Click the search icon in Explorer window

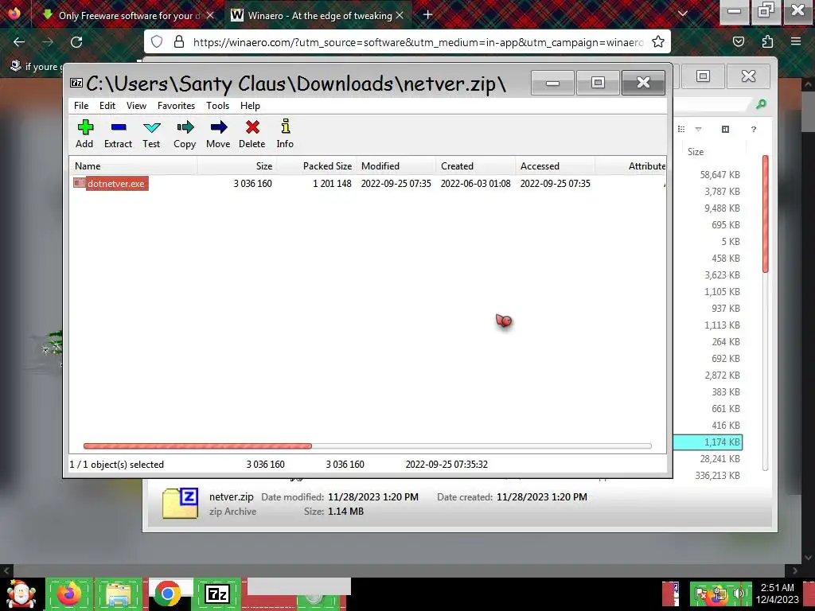tap(761, 104)
